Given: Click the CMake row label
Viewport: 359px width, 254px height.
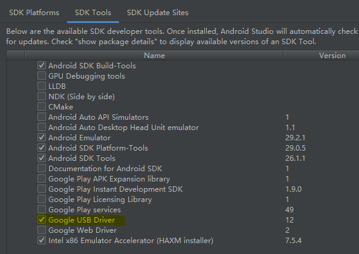Looking at the screenshot, I should 60,107.
